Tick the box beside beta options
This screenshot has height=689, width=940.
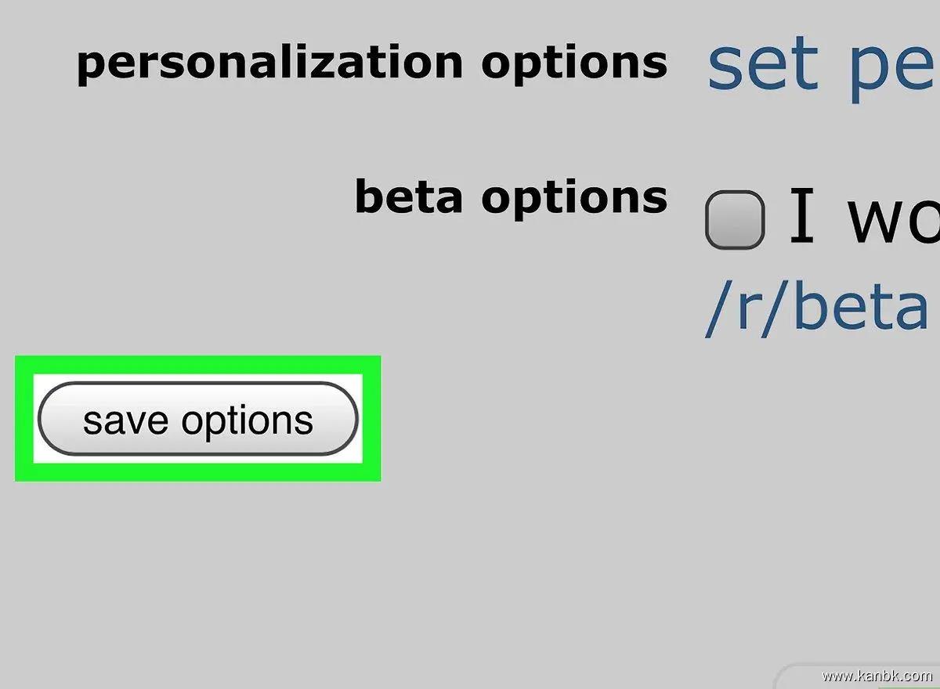coord(734,220)
